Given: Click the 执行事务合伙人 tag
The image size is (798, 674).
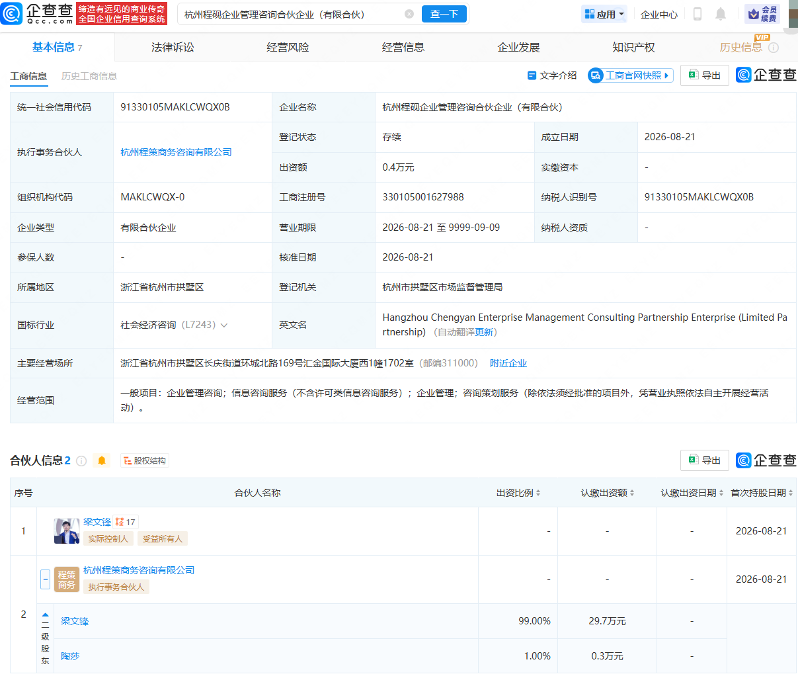Looking at the screenshot, I should click(x=116, y=587).
